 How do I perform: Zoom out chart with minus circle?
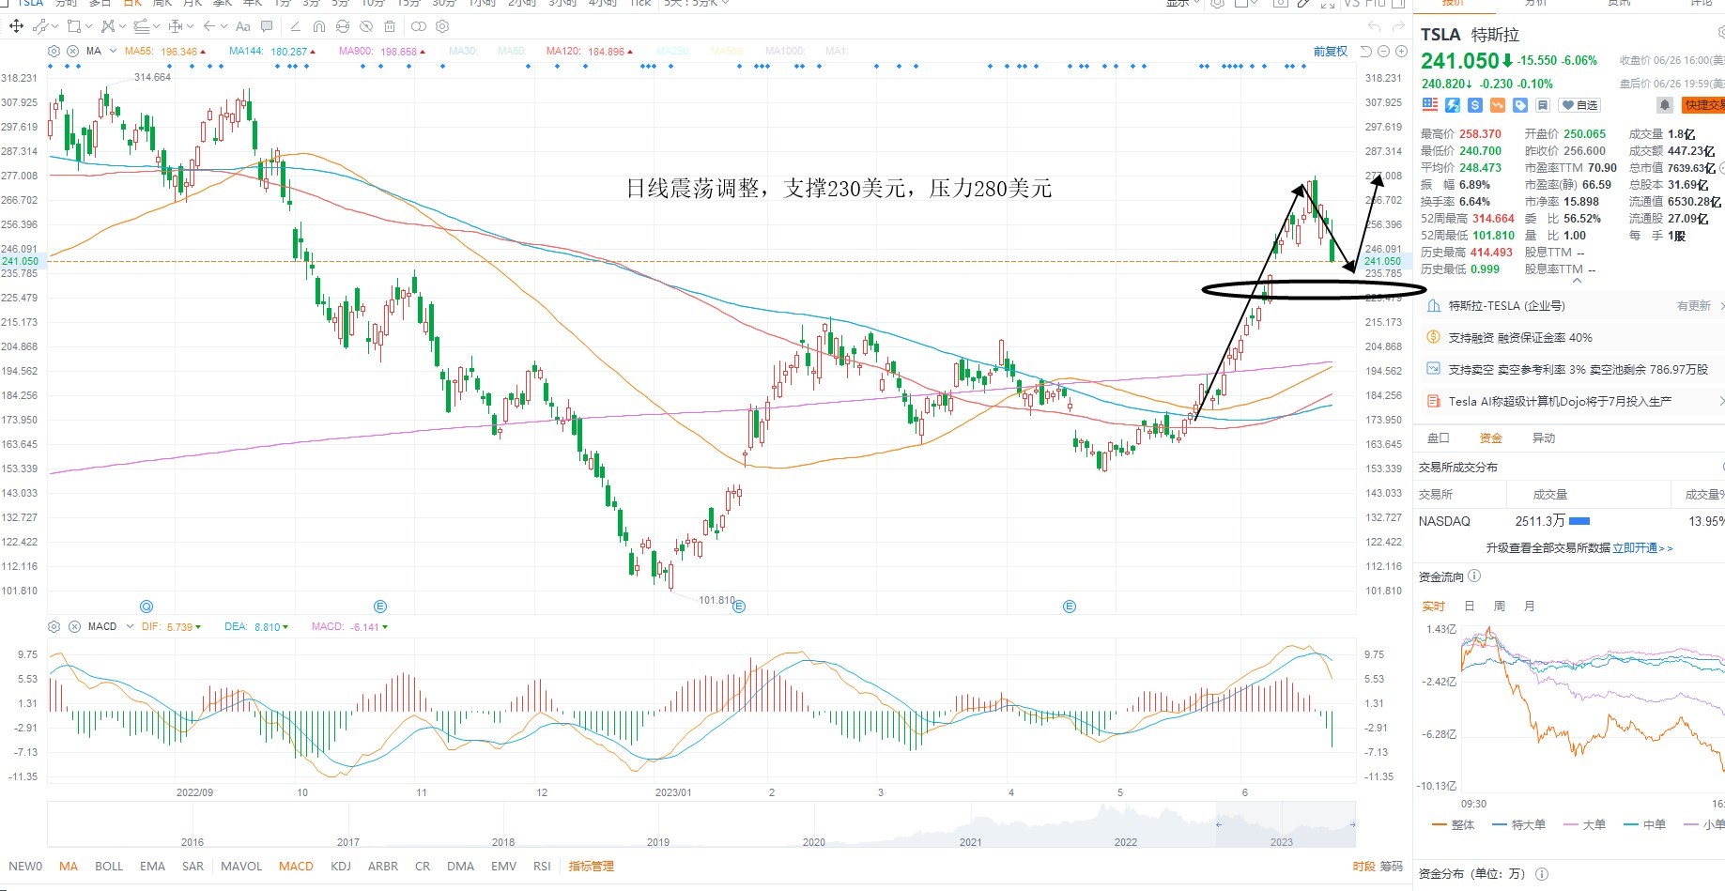(1384, 52)
